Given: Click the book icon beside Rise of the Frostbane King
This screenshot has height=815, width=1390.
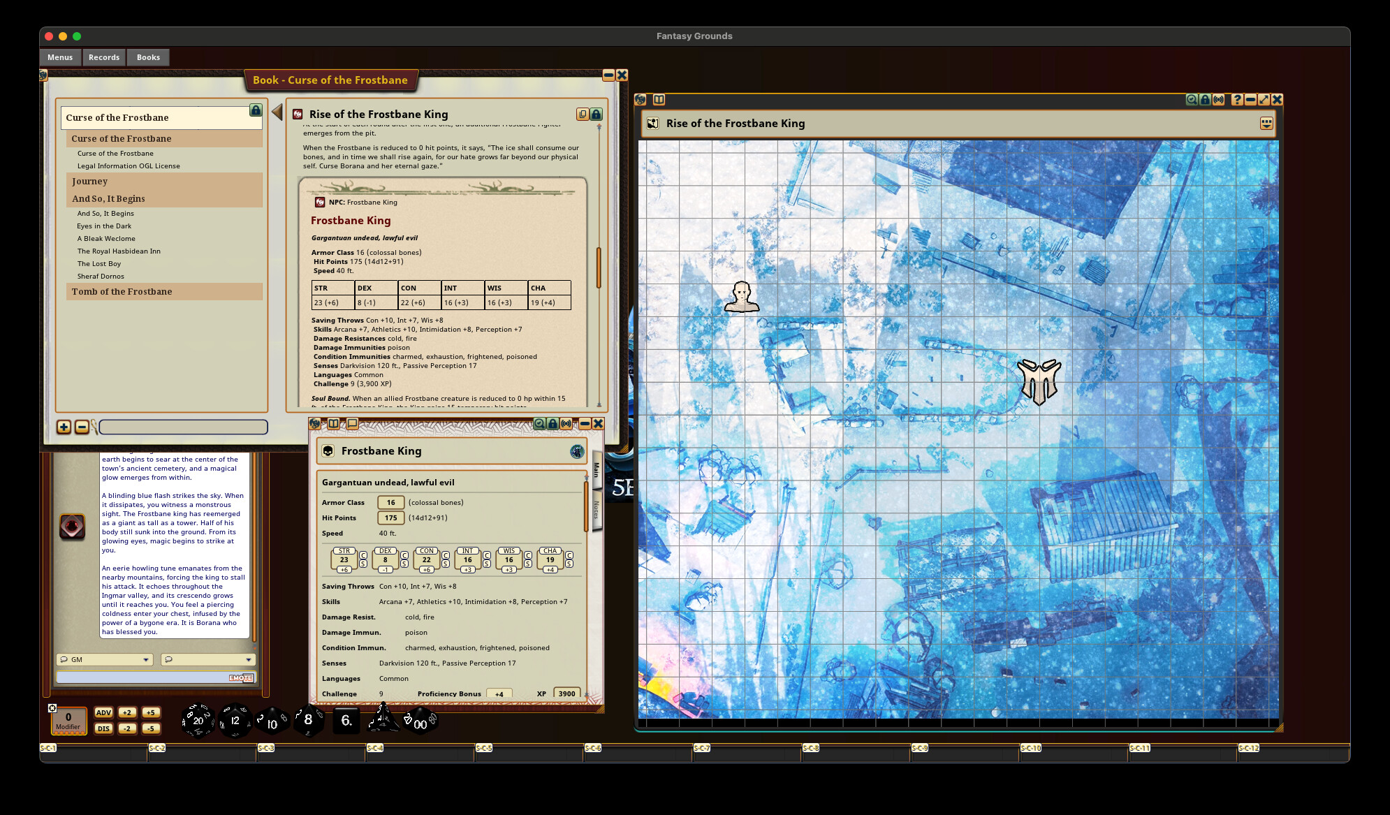Looking at the screenshot, I should pyautogui.click(x=297, y=114).
